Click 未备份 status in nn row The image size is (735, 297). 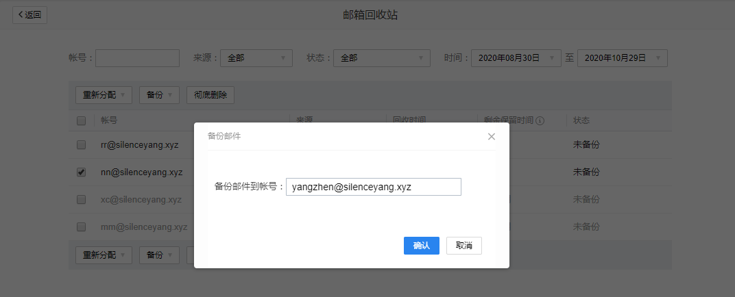coord(586,172)
